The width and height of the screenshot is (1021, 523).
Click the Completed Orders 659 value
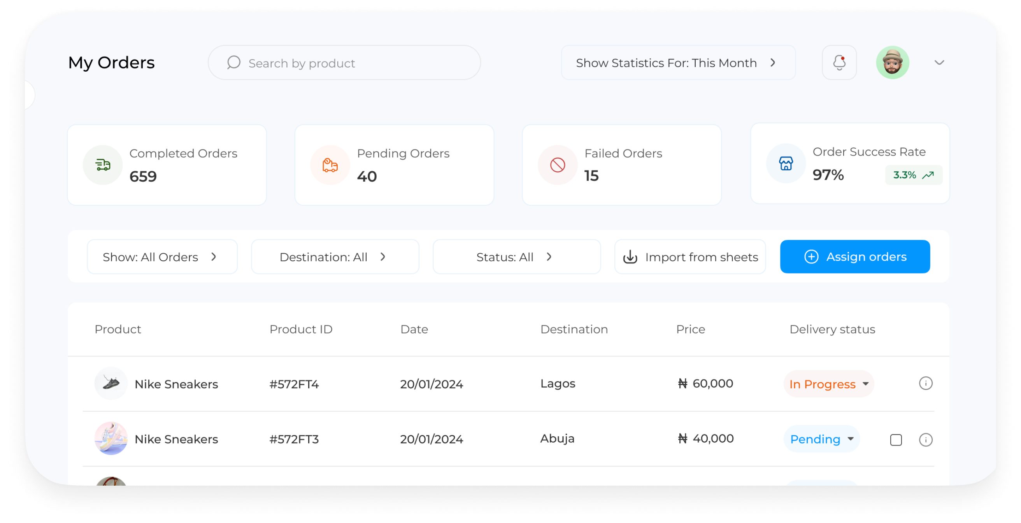point(143,176)
